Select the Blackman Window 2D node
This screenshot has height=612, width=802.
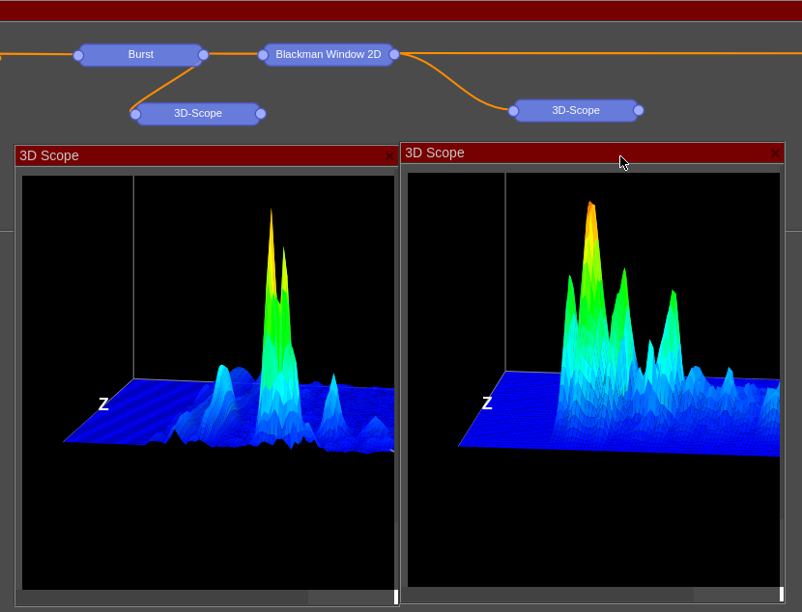coord(328,55)
